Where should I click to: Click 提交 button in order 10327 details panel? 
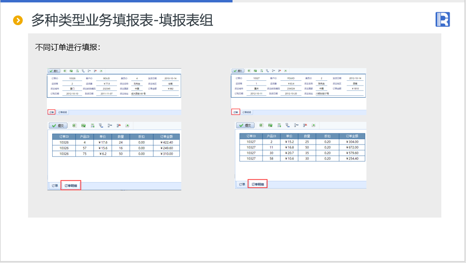[x=246, y=125]
